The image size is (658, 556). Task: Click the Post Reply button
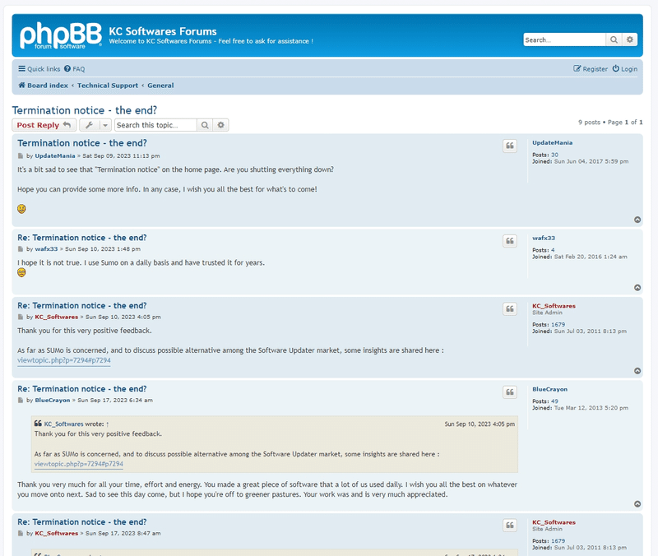point(44,125)
